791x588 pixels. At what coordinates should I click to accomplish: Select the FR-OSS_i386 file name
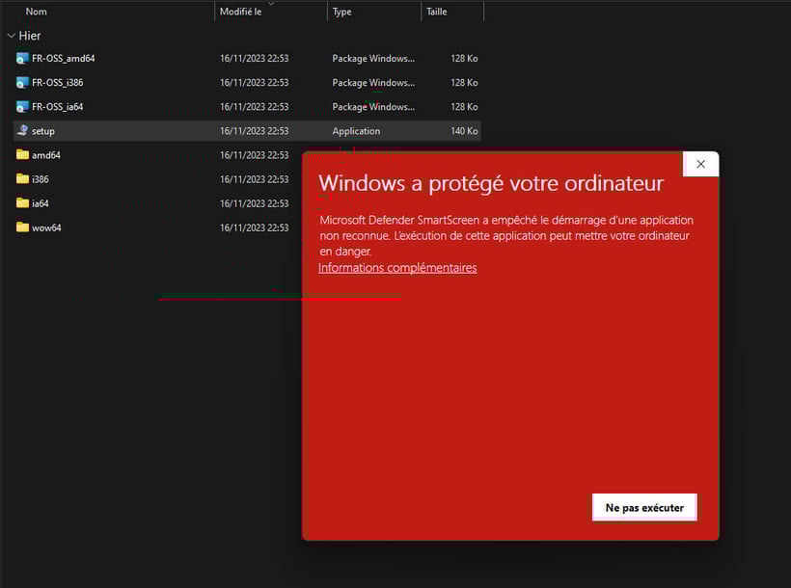58,83
